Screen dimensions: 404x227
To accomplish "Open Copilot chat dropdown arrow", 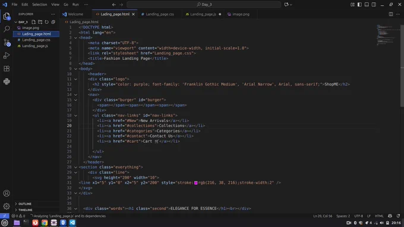I will click(x=291, y=5).
